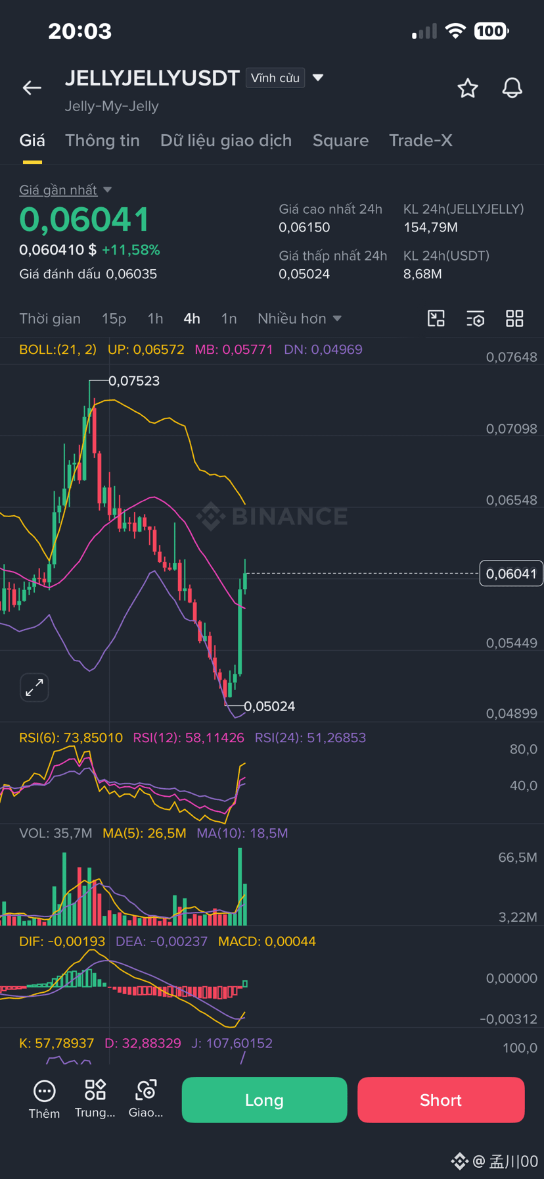Tap the Giá đánh dấu 0,06035 text
The height and width of the screenshot is (1179, 544).
(88, 274)
